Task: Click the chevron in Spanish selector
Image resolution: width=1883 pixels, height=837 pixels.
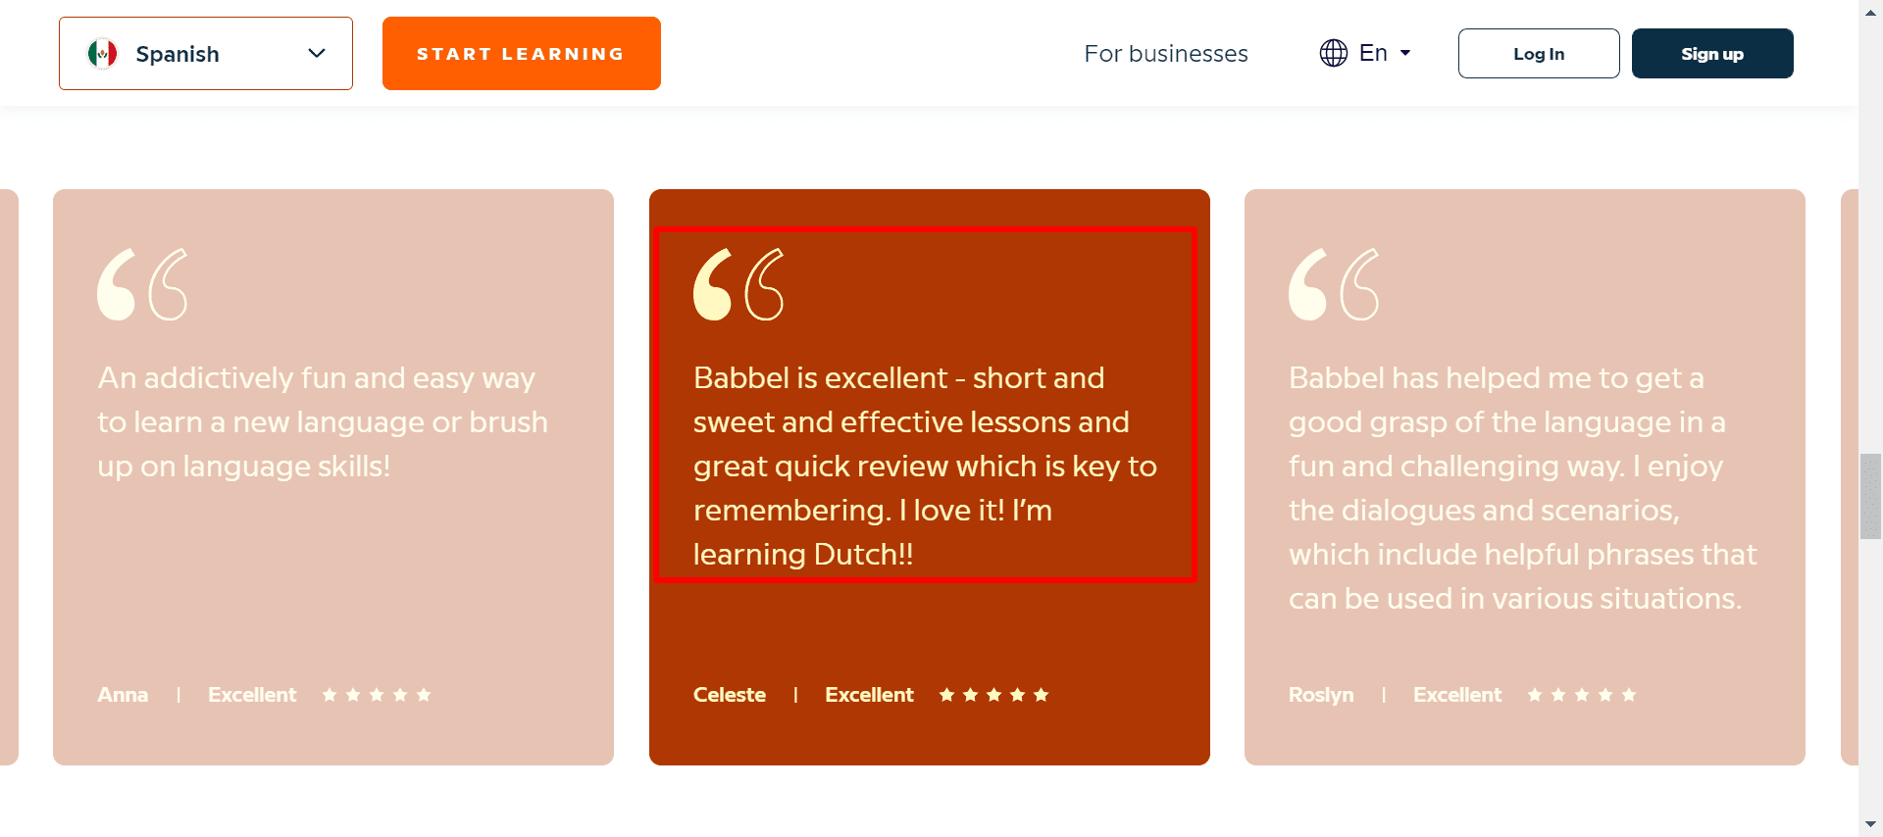Action: (x=316, y=54)
